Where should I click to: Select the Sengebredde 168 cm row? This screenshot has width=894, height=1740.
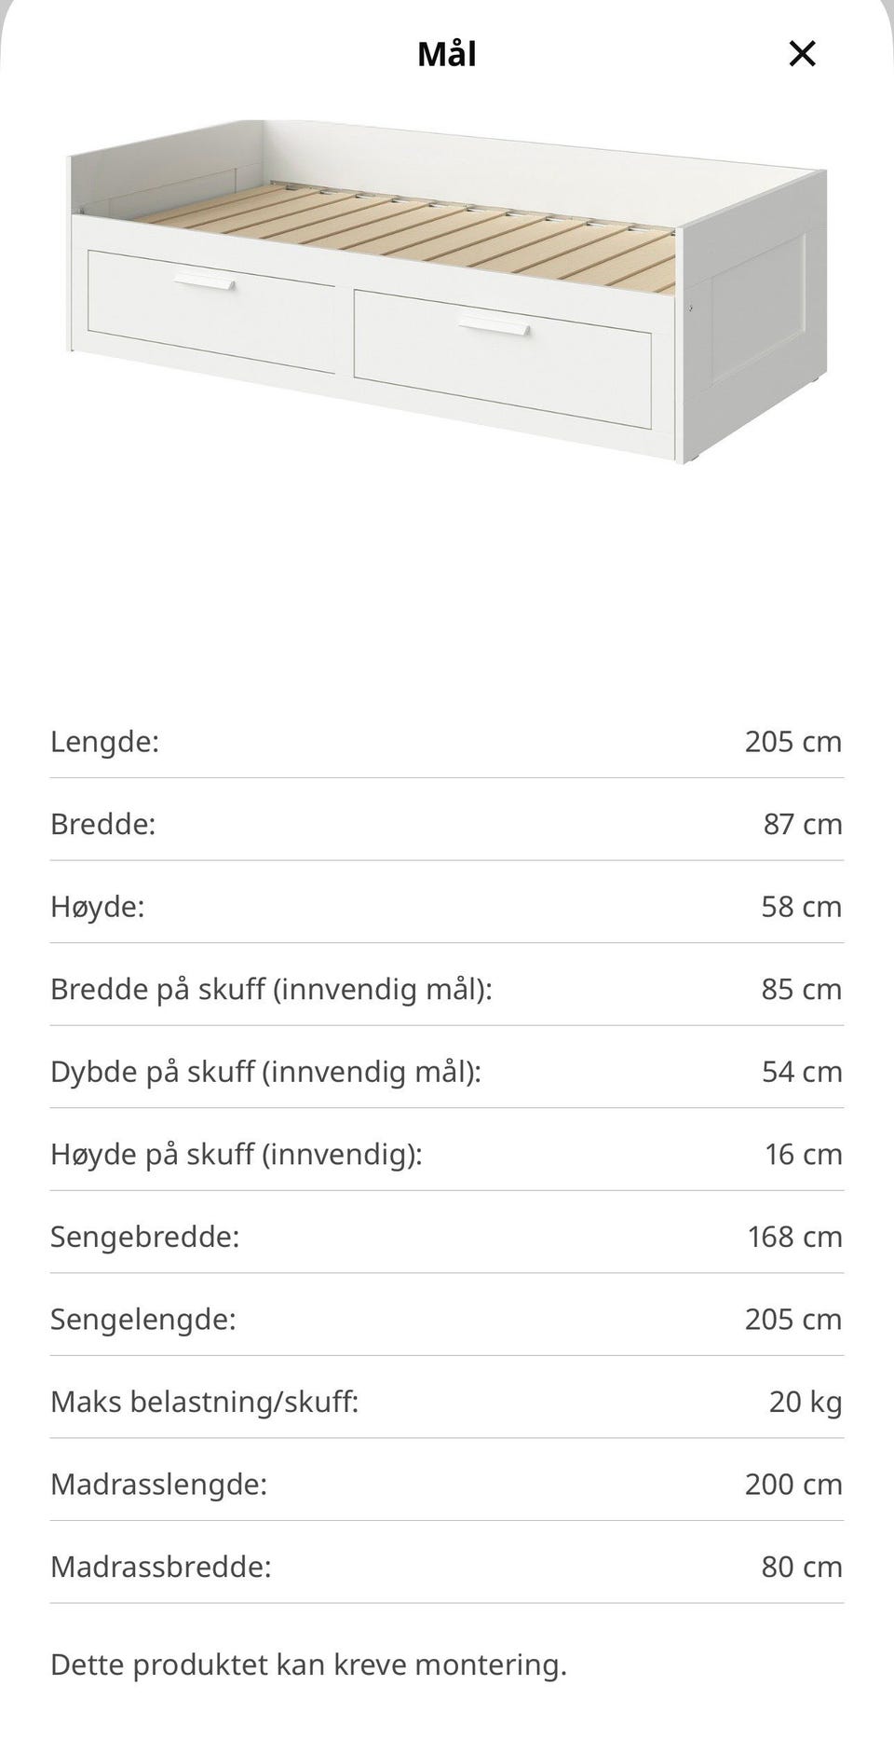click(x=447, y=1237)
